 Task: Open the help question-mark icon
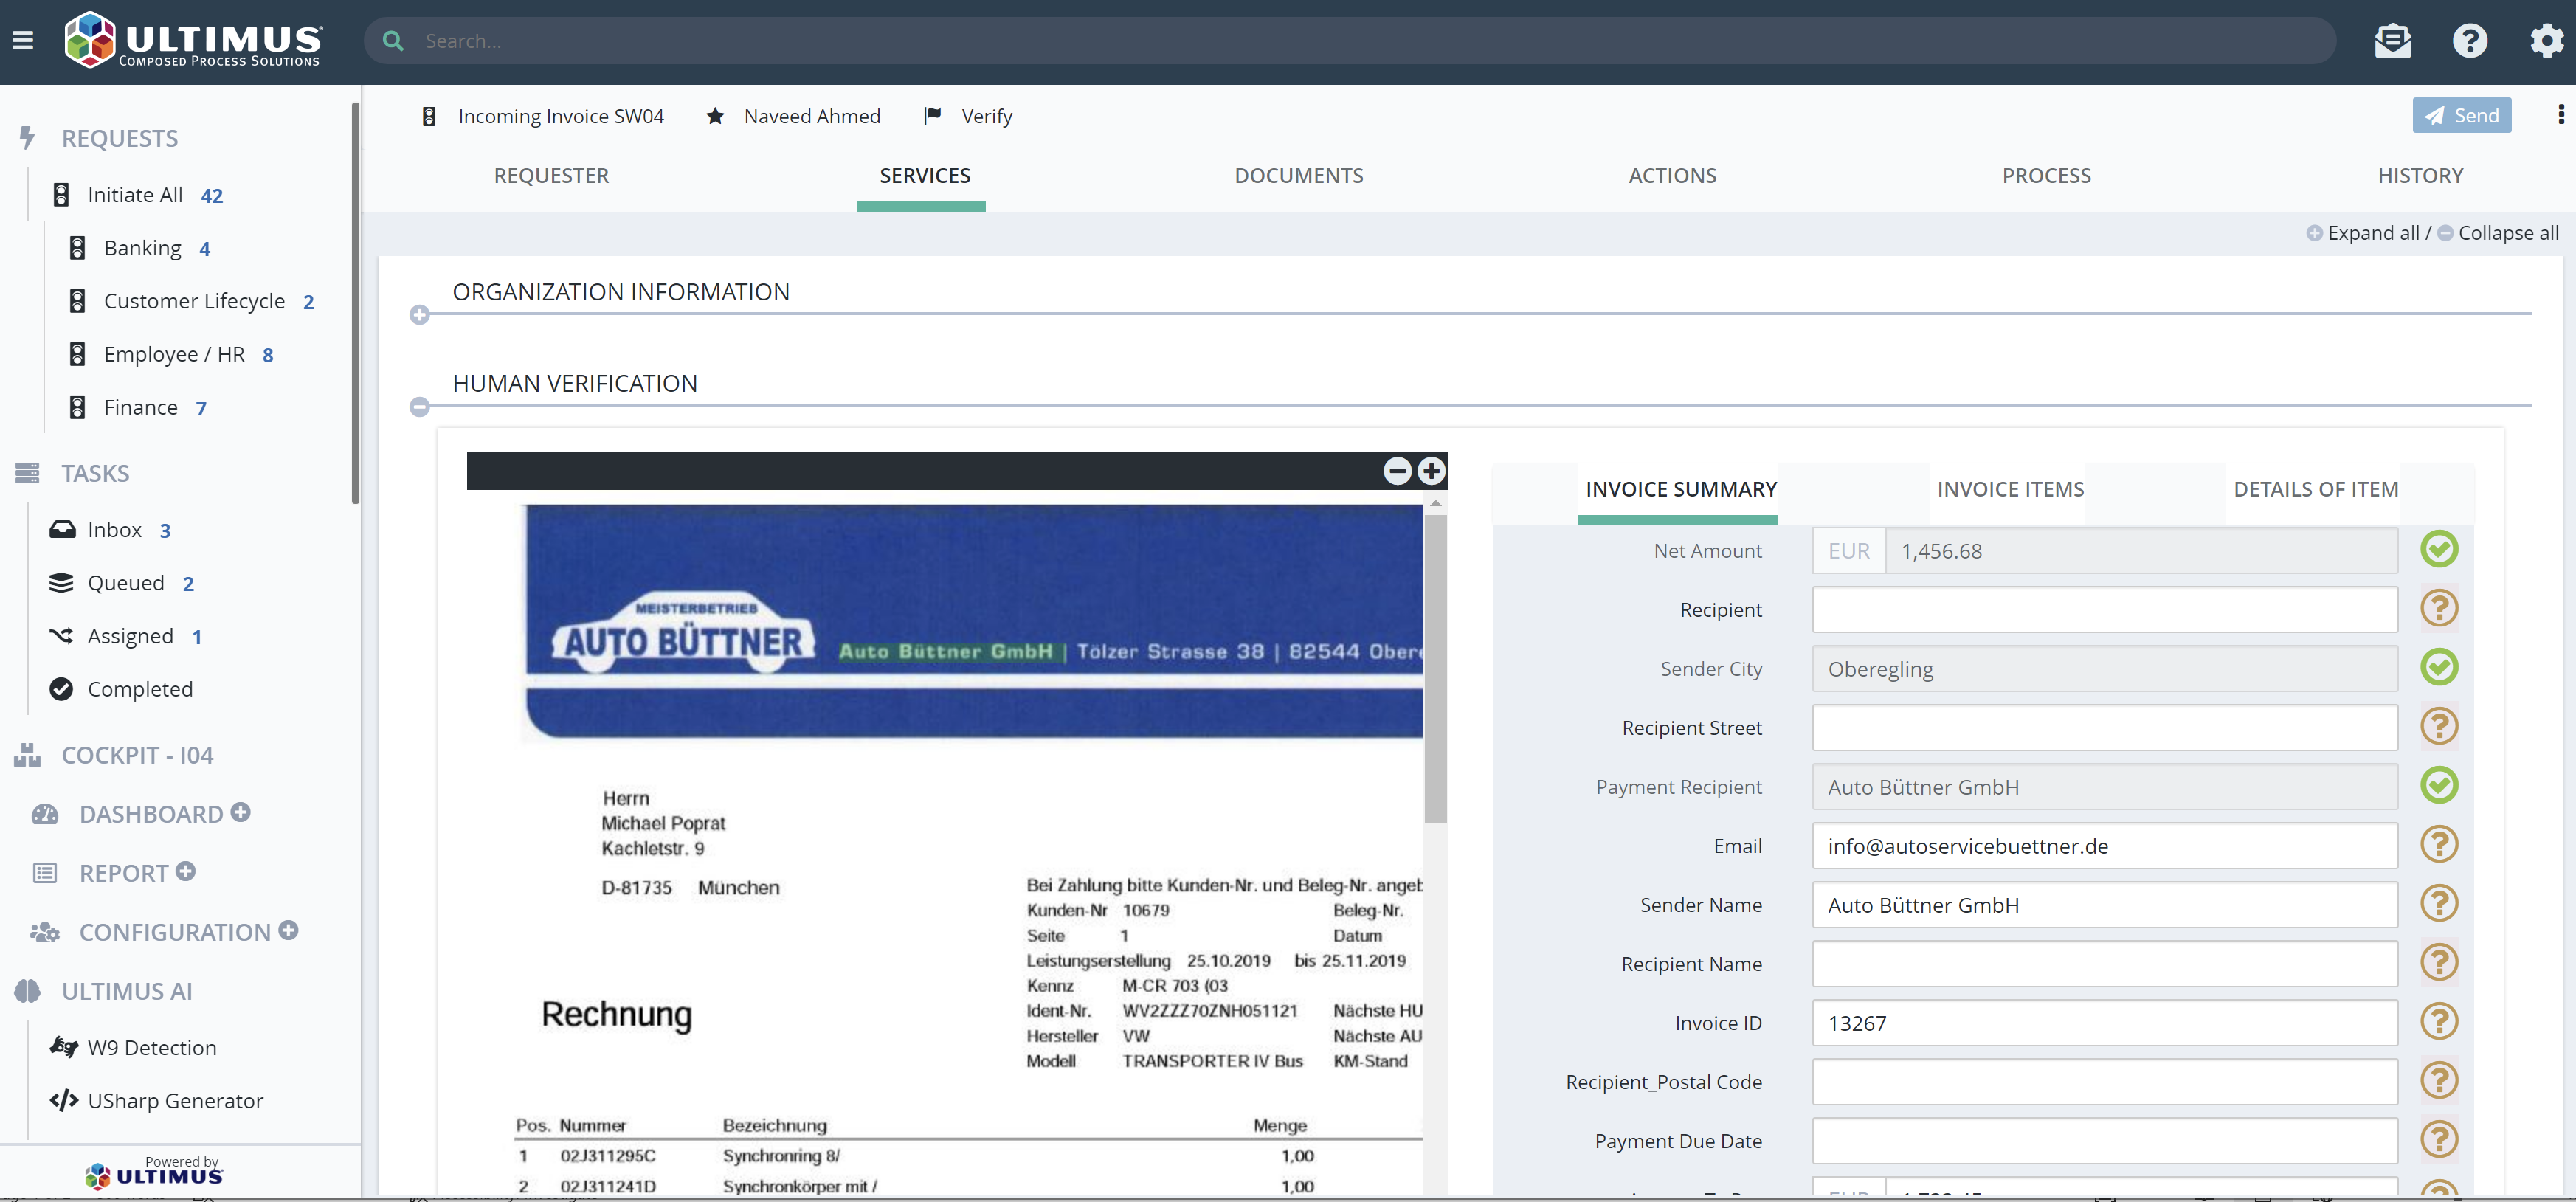point(2469,40)
